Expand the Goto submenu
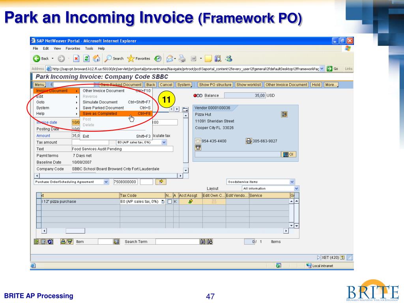The width and height of the screenshot is (404, 303). [x=56, y=102]
